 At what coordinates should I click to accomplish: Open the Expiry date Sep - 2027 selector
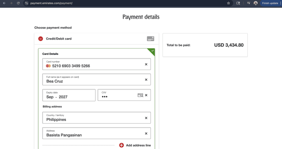[69, 95]
